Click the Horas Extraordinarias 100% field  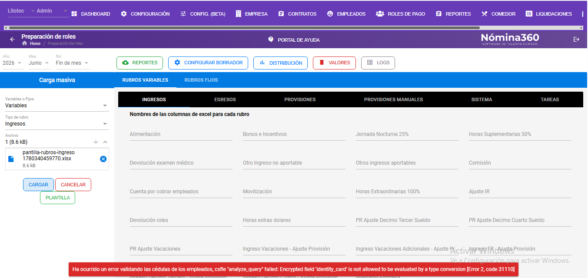pyautogui.click(x=407, y=192)
